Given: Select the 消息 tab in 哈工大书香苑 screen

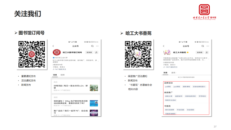Looking at the screenshot, I should click(x=165, y=73).
